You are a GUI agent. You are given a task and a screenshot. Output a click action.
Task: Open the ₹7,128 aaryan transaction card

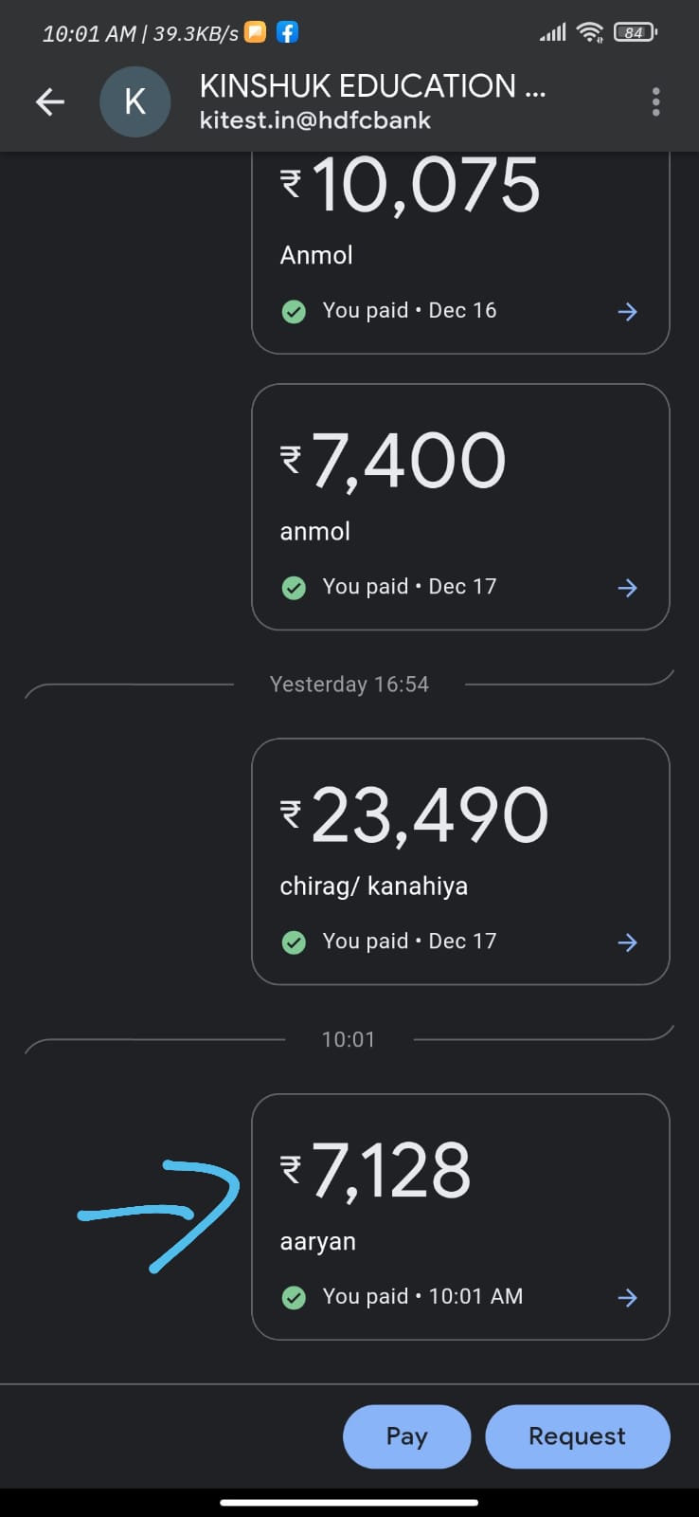pyautogui.click(x=460, y=1216)
